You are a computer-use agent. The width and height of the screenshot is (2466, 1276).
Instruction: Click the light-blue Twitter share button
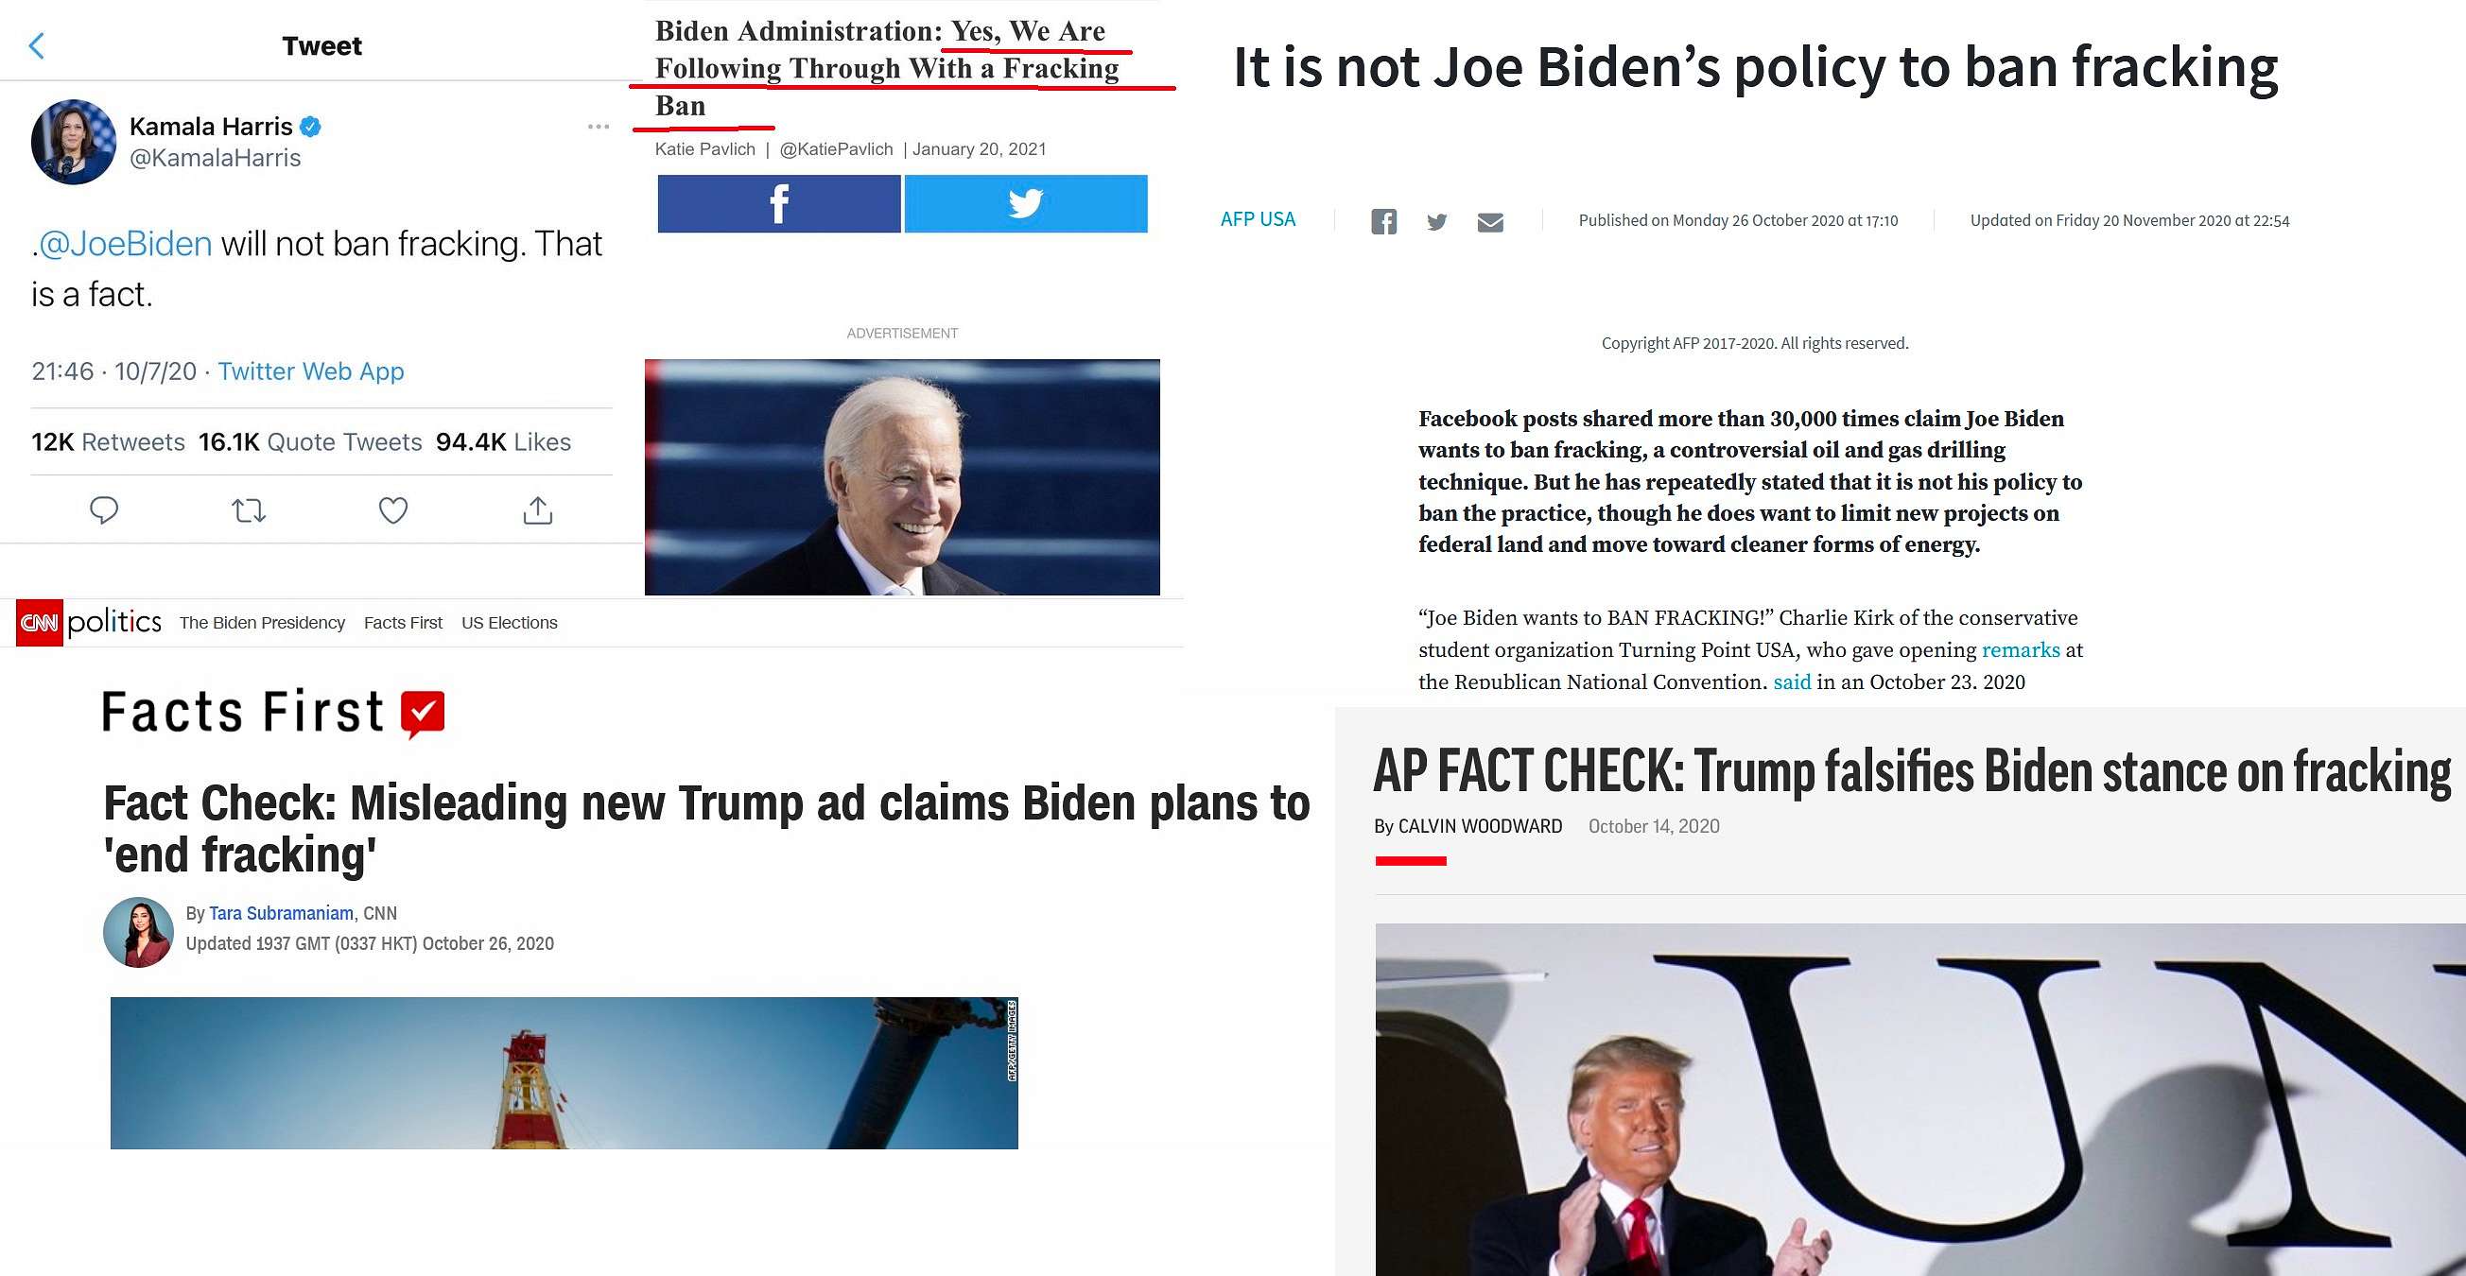(1025, 203)
